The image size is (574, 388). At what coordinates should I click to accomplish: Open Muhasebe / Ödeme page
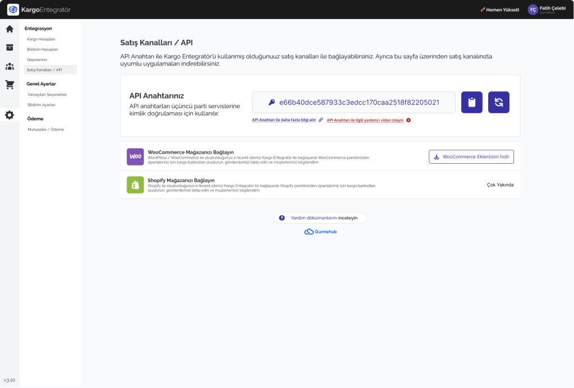coord(45,130)
